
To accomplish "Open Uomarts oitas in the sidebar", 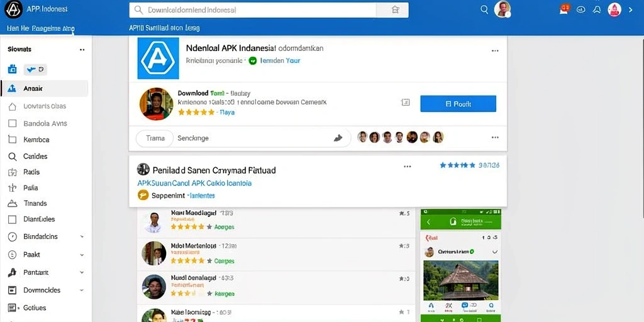I will point(45,106).
